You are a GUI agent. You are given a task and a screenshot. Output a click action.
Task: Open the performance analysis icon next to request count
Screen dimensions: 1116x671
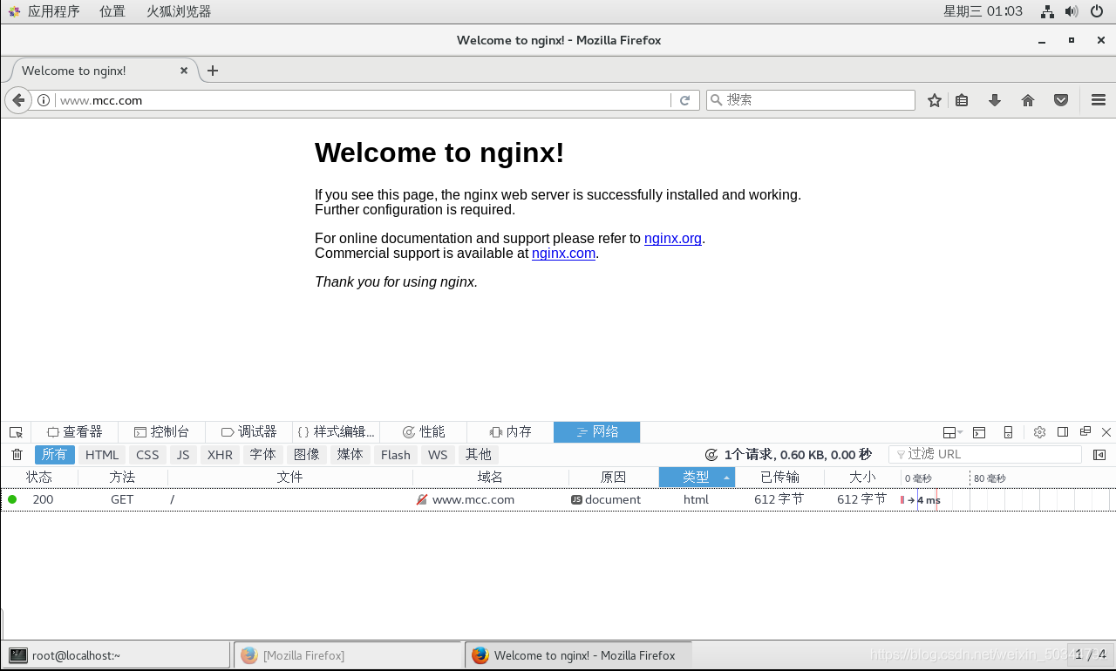tap(711, 455)
